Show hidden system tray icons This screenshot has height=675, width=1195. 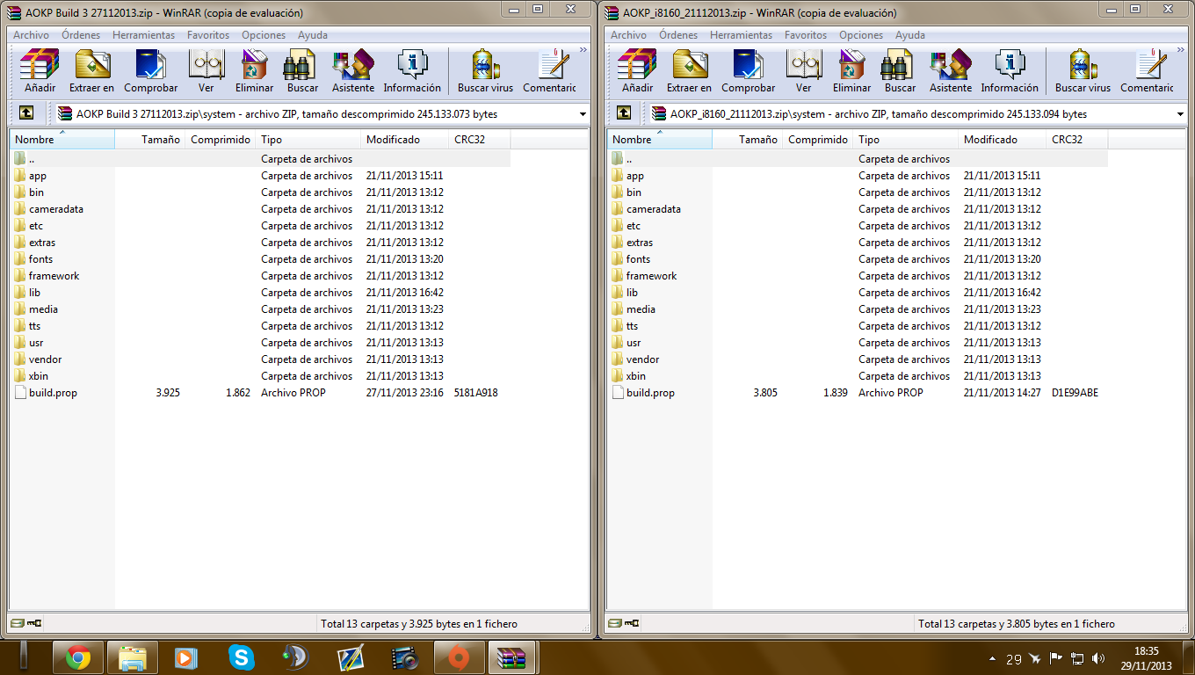pyautogui.click(x=992, y=658)
